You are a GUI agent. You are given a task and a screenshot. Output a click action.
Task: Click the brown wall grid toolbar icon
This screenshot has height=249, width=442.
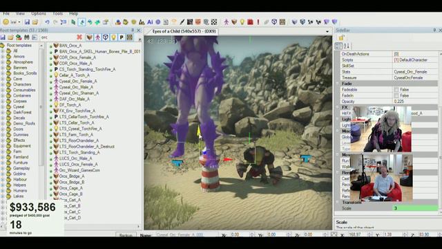pos(282,22)
